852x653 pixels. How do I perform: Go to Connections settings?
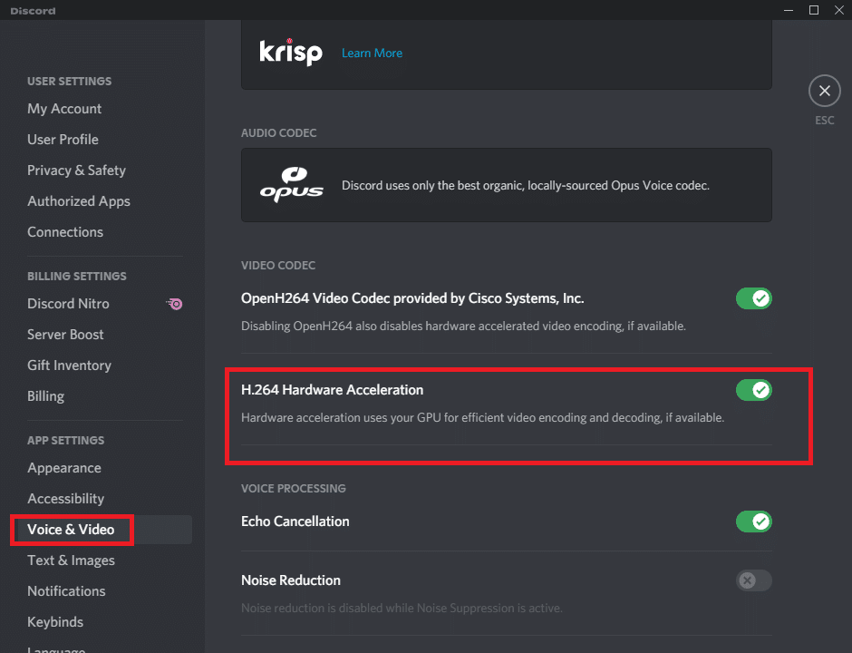64,231
